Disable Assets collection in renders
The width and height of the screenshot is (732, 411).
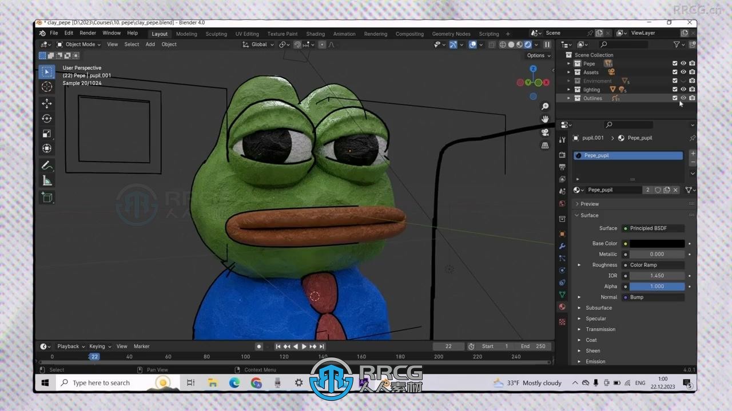692,72
